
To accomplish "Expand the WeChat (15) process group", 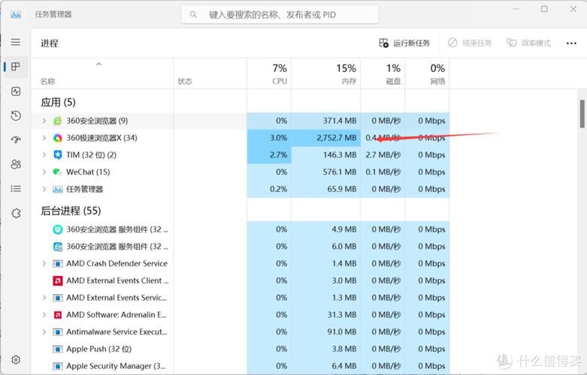I will (x=44, y=172).
